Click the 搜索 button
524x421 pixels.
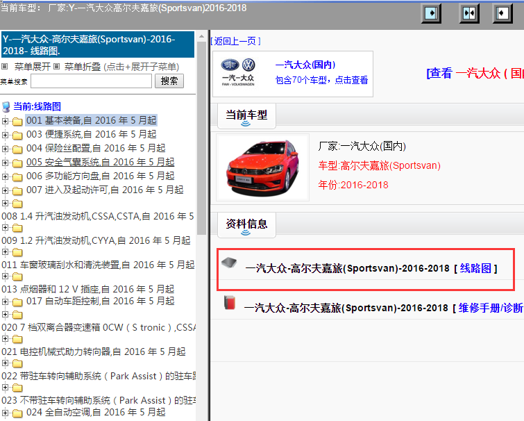click(169, 81)
